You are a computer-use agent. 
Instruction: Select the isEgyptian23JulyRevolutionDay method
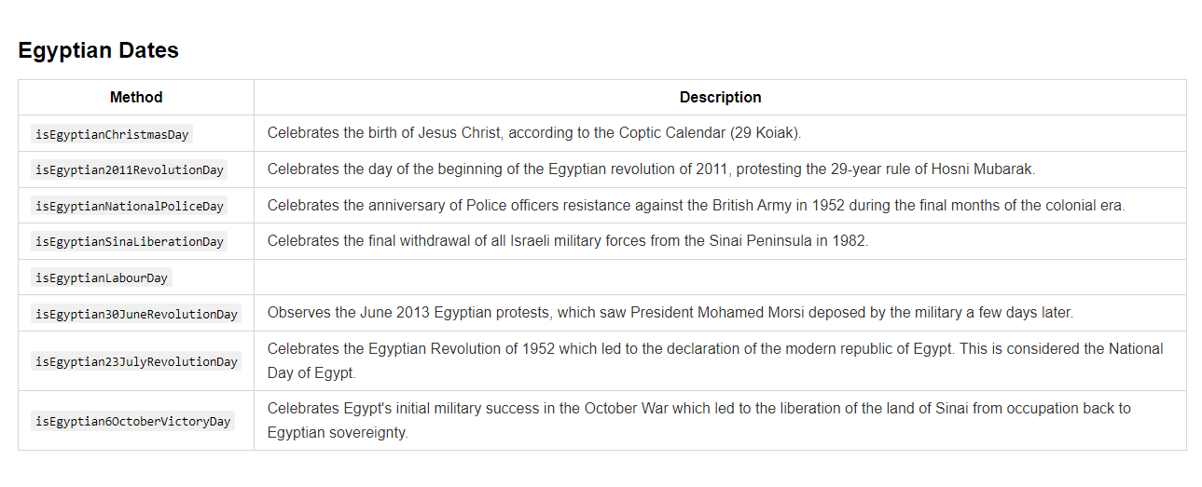click(x=136, y=361)
